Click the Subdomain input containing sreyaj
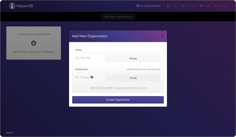 (x=133, y=78)
